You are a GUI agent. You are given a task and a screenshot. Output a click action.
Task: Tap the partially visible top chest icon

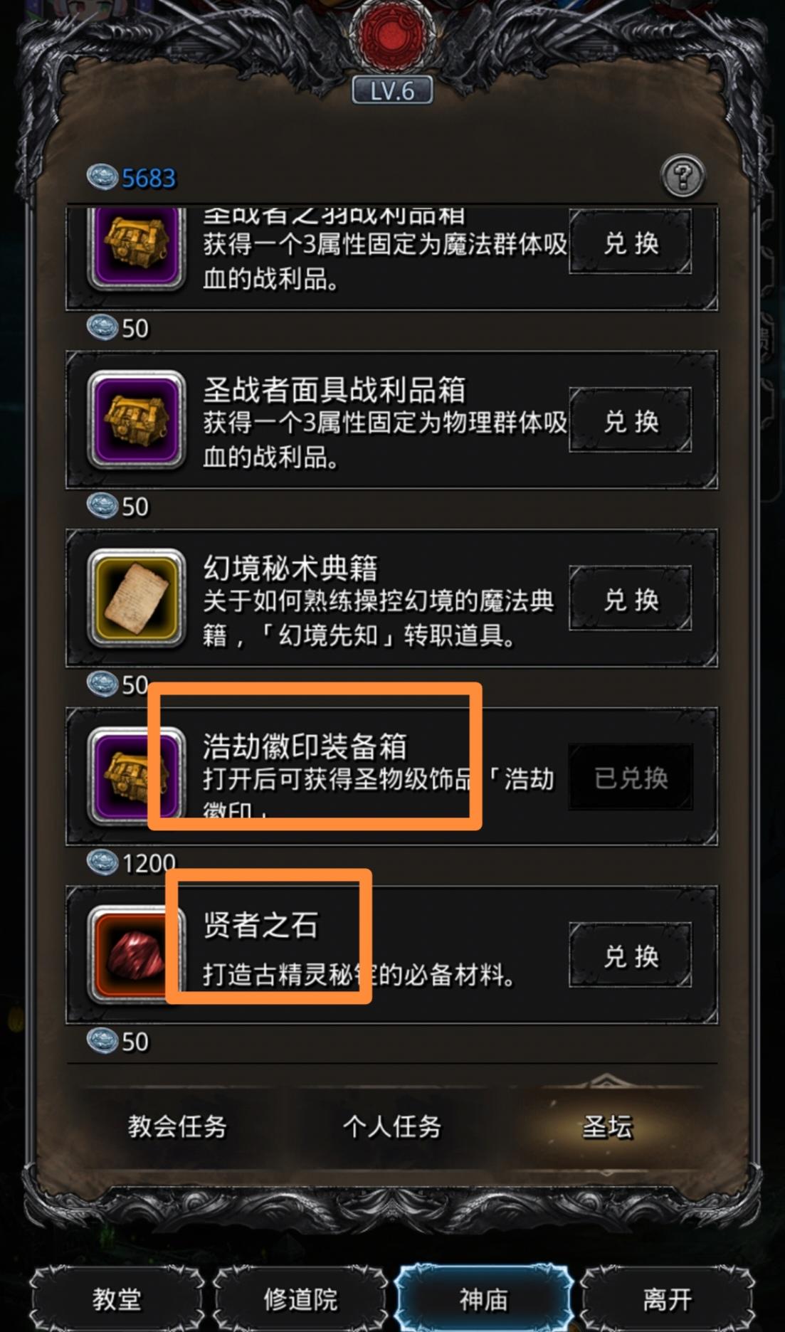click(x=136, y=248)
